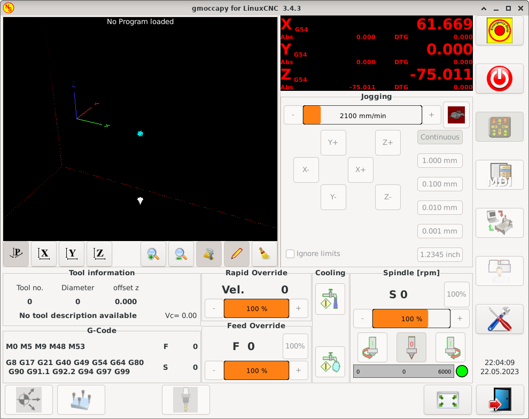Toggle mist coolant
529x419 pixels.
(330, 362)
